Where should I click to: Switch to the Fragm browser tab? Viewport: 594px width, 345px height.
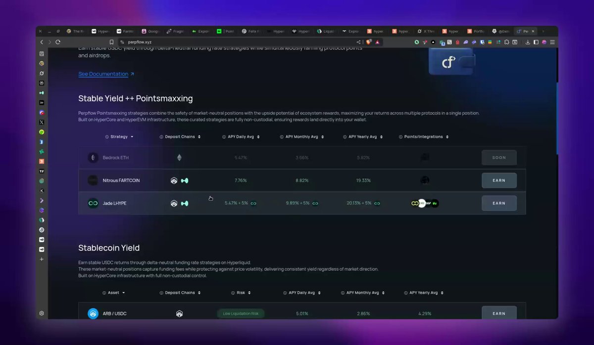coord(176,31)
